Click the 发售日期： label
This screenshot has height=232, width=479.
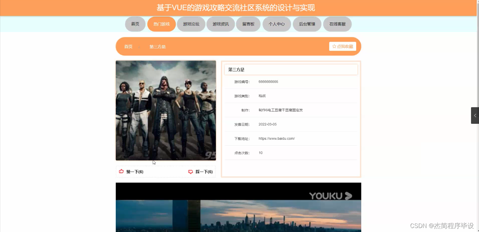[x=242, y=124]
